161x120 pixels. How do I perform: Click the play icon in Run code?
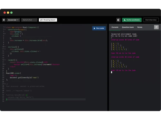pyautogui.click(x=94, y=28)
